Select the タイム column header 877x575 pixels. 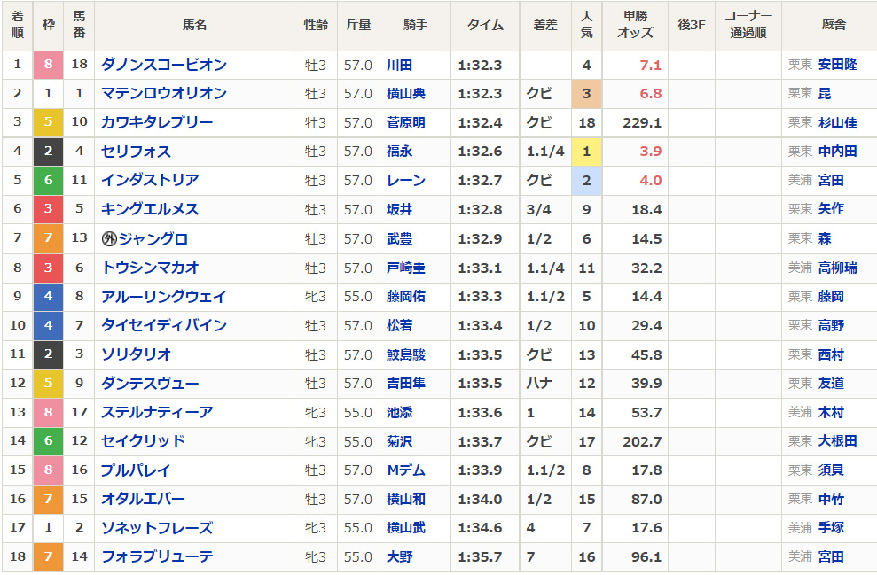(485, 25)
